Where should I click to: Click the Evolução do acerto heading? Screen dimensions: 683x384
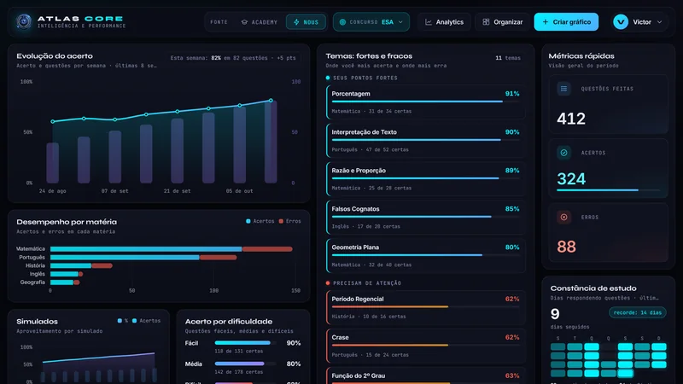point(55,56)
